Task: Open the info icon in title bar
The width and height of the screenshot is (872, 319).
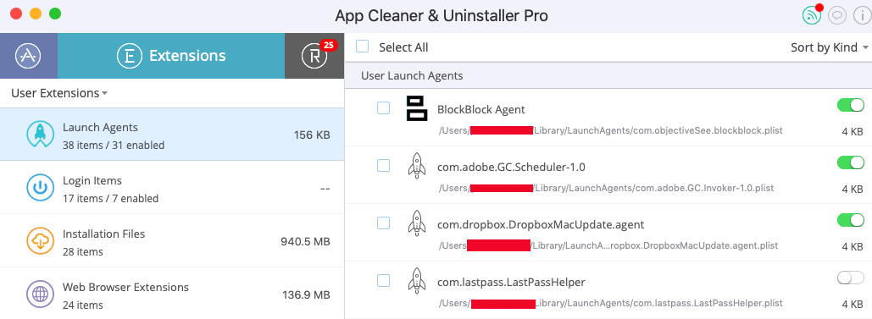Action: [x=860, y=15]
